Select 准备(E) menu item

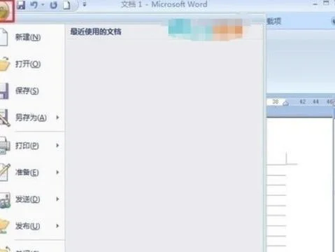coord(27,172)
